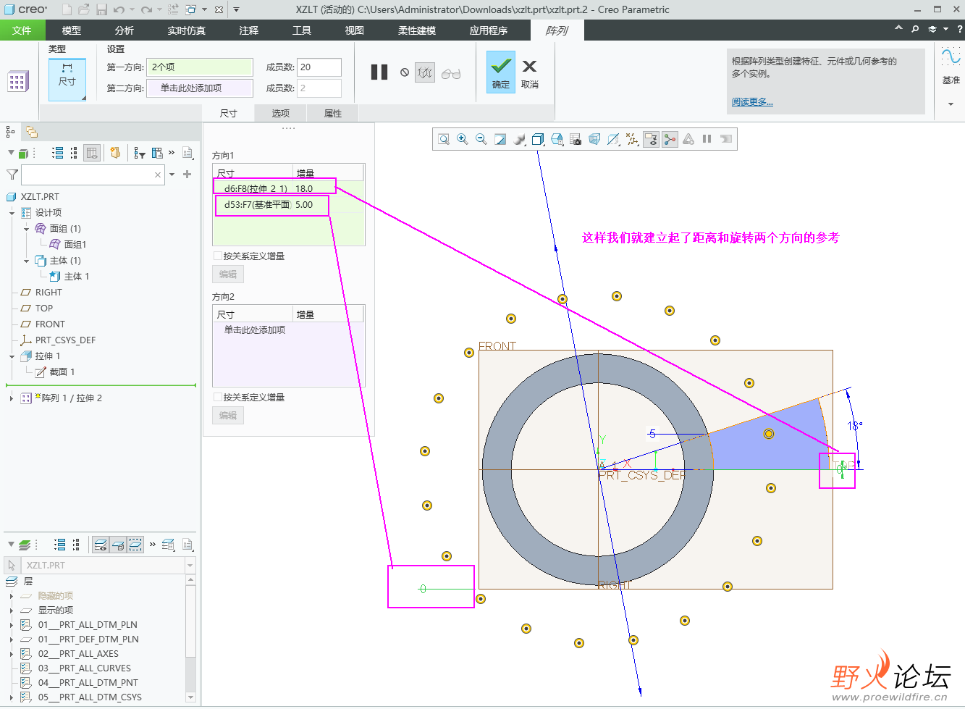
Task: Collapse the 拉伸 1 feature node
Action: tap(12, 356)
